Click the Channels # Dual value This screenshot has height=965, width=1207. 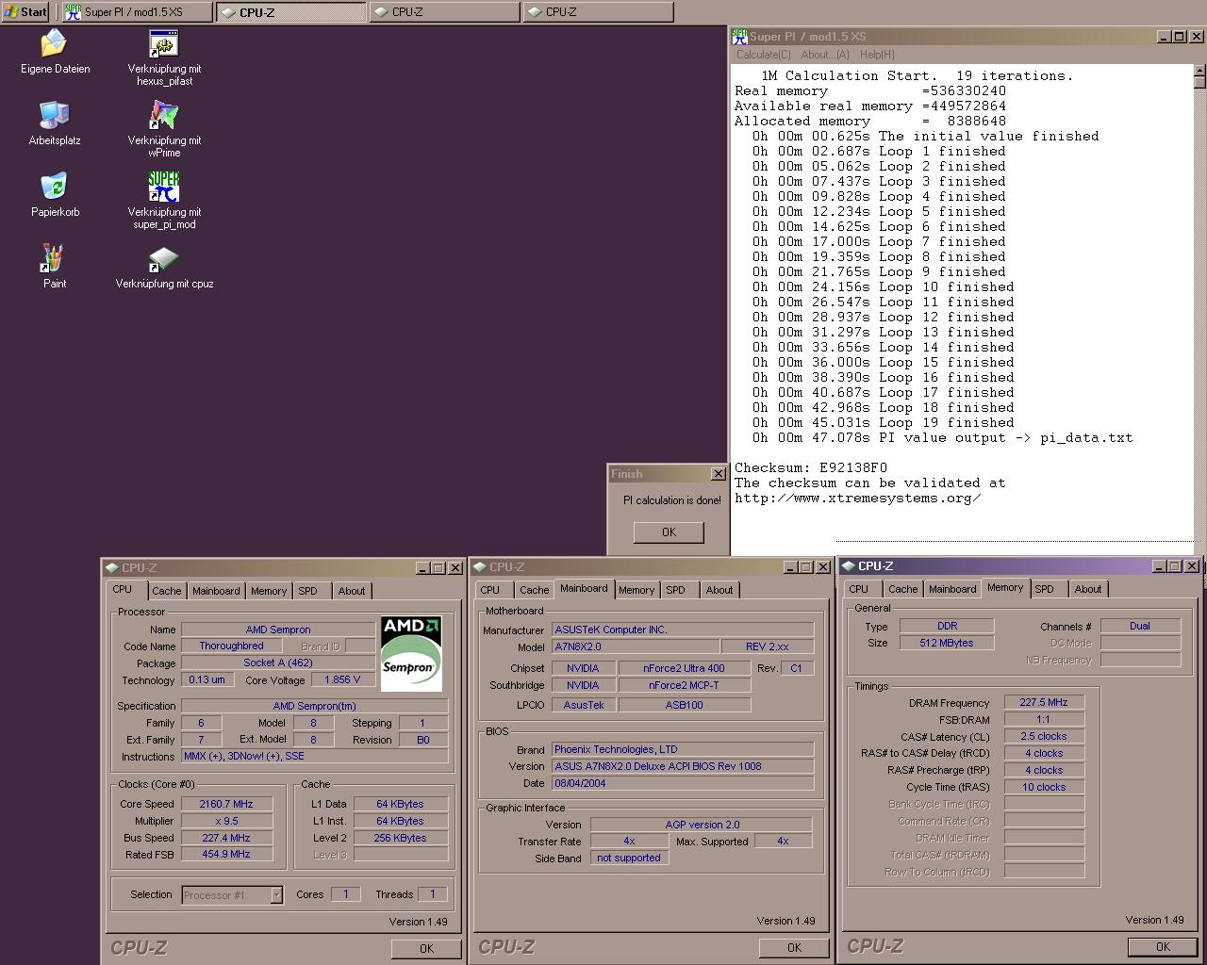coord(1140,626)
